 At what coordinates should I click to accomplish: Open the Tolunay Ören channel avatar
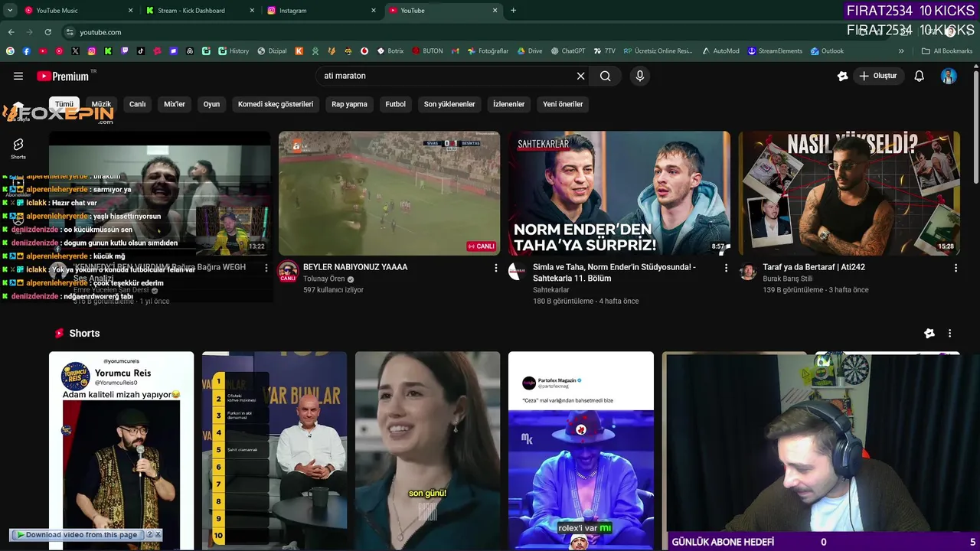[288, 271]
